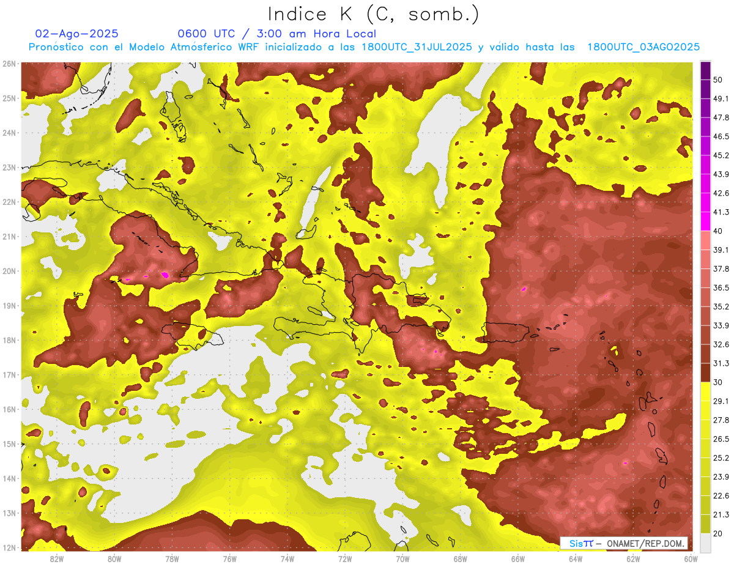
Task: Click the '25N' latitude label
Action: 9,98
